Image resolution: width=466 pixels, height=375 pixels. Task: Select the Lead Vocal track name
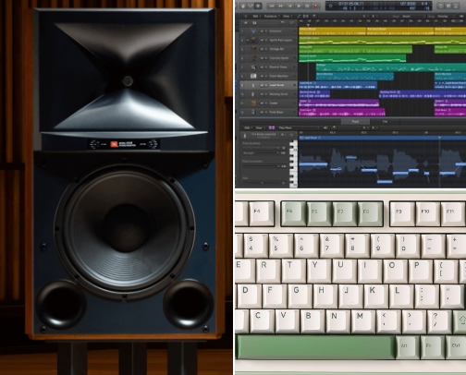point(276,85)
